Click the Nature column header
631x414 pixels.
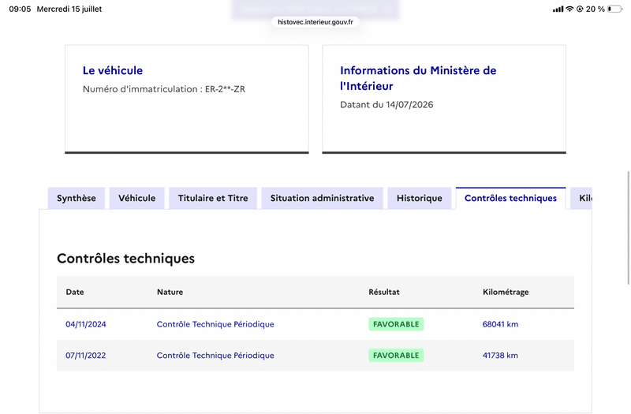[x=170, y=292]
